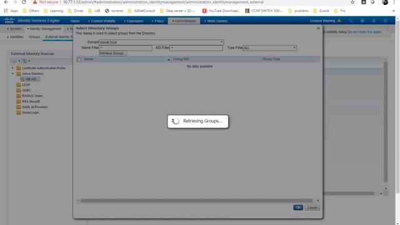Open the torrentz bookmark
The height and width of the screenshot is (225, 400).
coord(114,11)
